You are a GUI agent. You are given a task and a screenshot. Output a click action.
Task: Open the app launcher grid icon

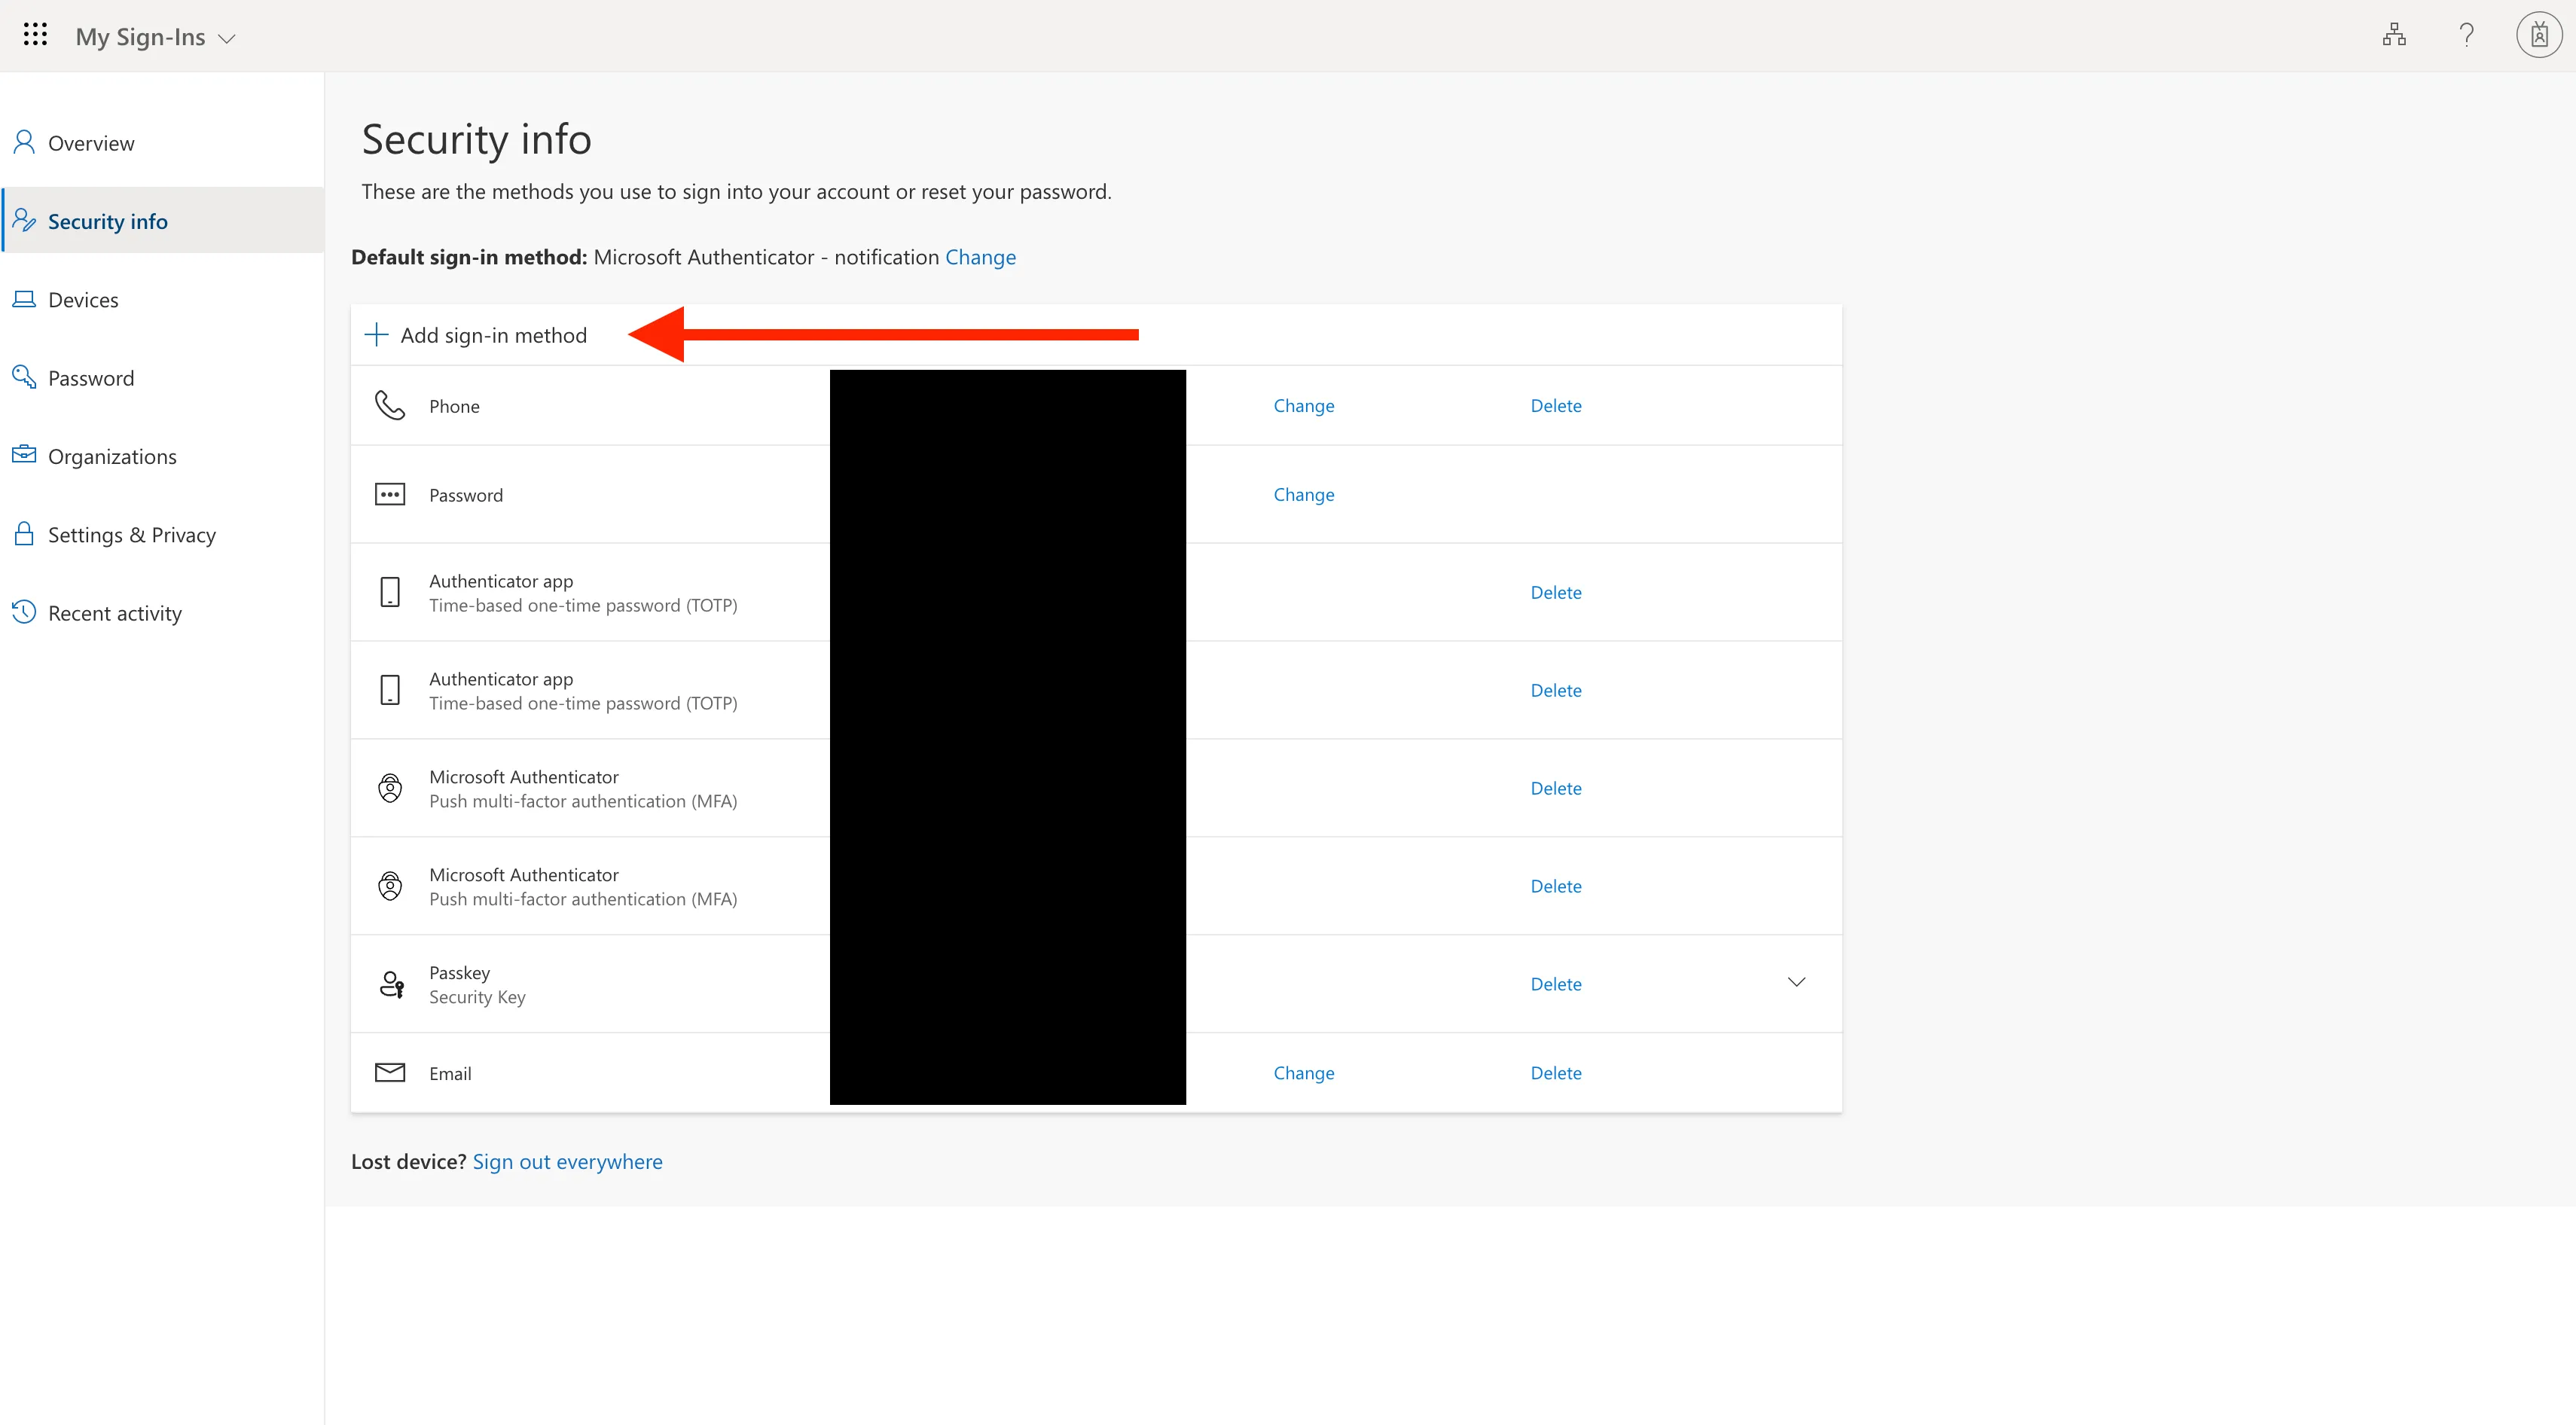tap(35, 35)
